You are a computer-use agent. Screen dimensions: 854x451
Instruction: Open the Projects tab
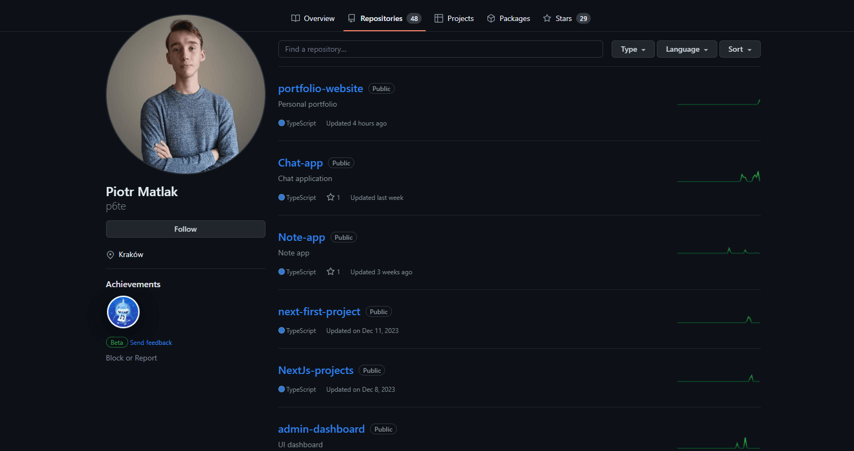[x=454, y=18]
